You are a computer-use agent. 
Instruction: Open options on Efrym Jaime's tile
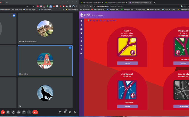(x=70, y=48)
